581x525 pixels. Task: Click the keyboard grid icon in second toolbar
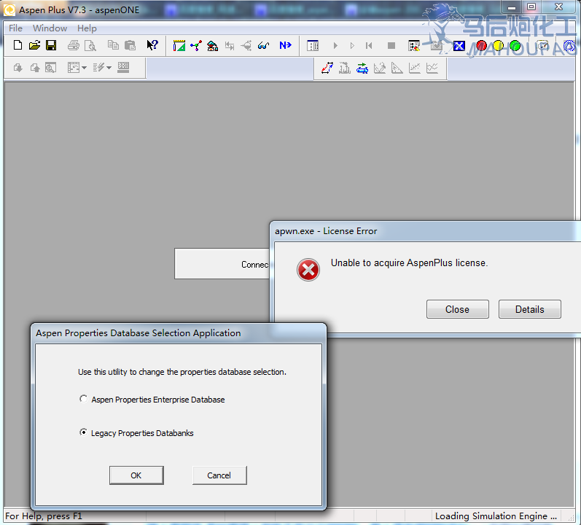coord(123,67)
